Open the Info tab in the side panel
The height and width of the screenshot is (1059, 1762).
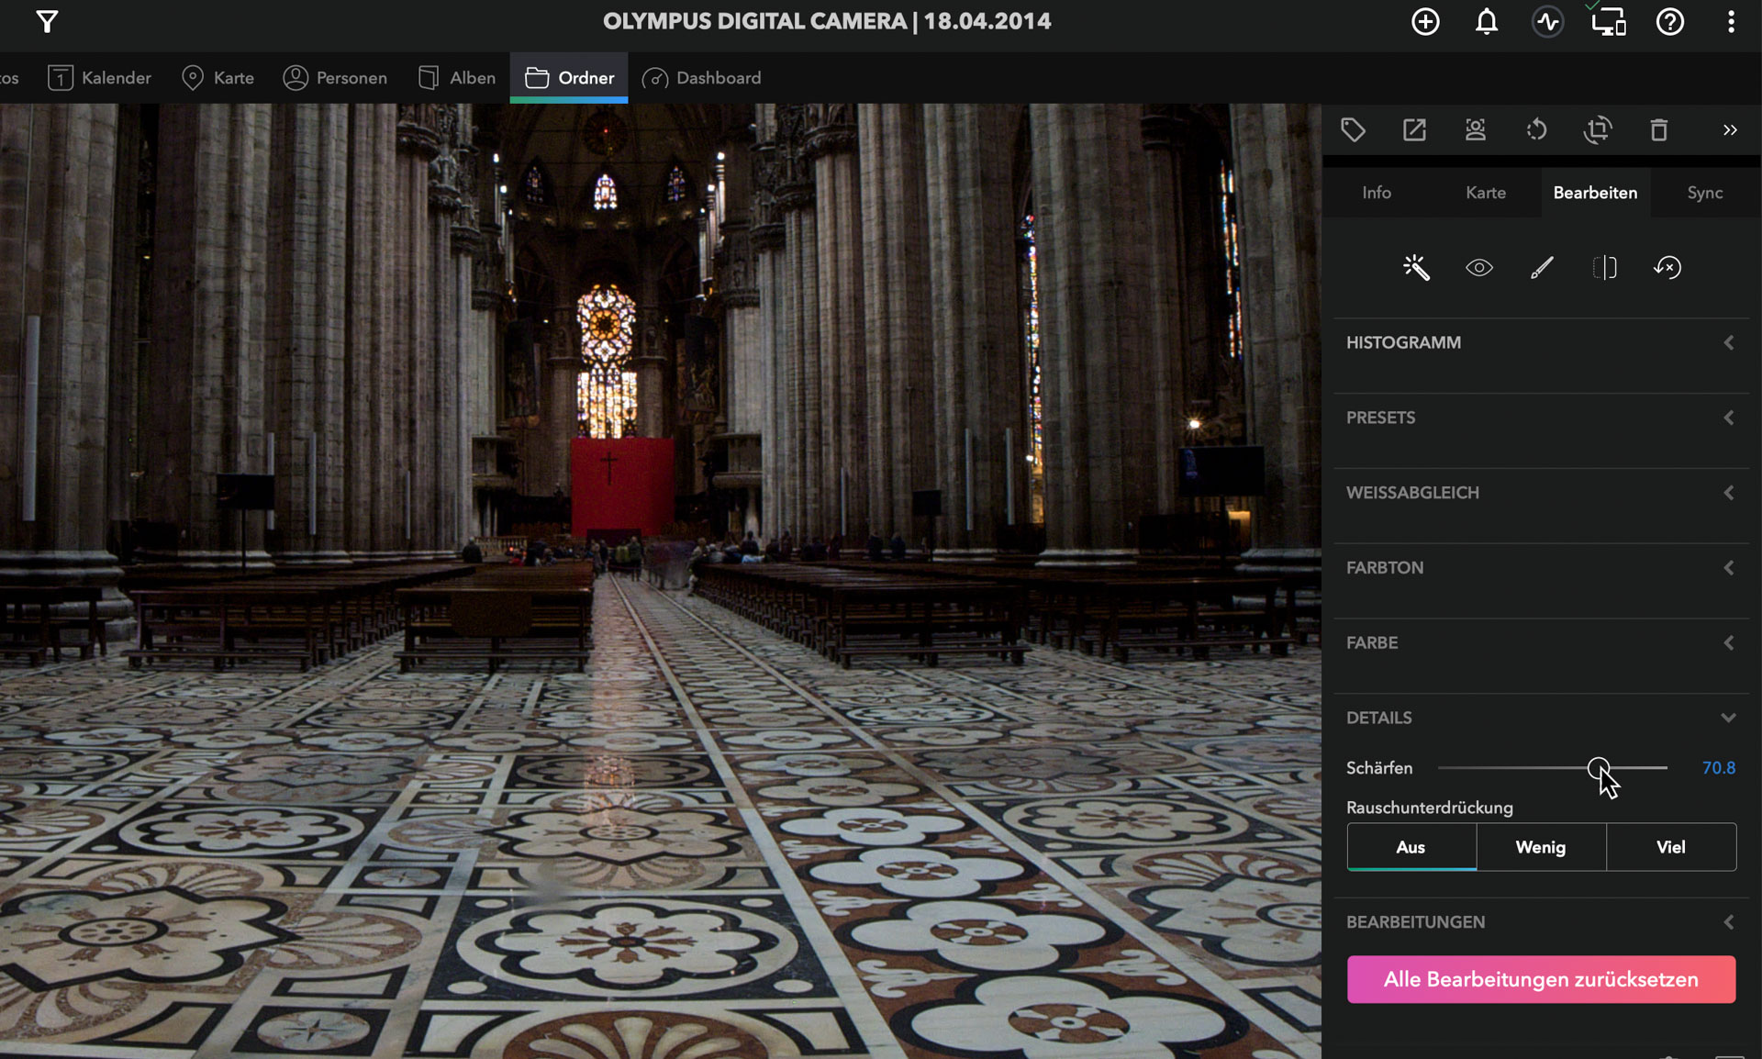pos(1377,193)
